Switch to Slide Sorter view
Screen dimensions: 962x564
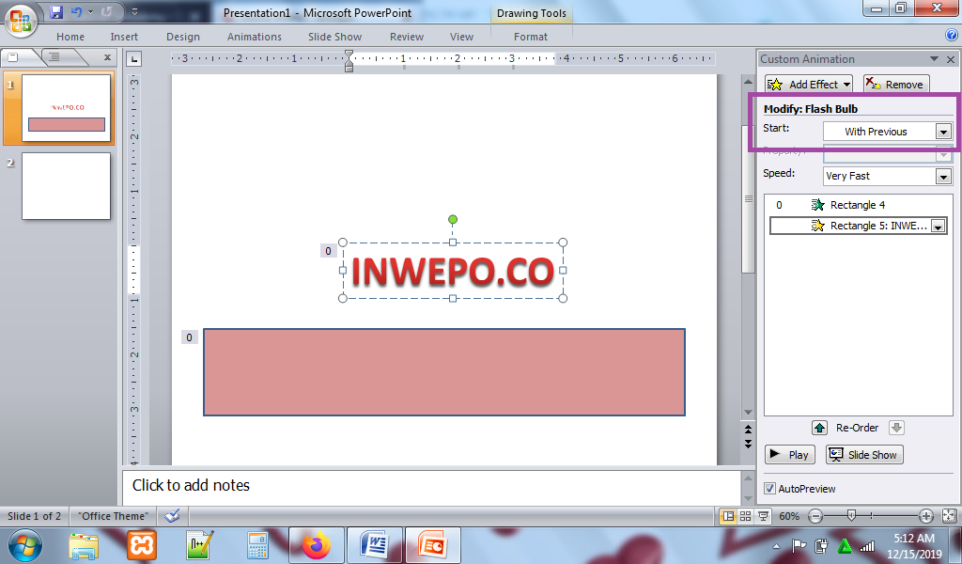[x=745, y=516]
